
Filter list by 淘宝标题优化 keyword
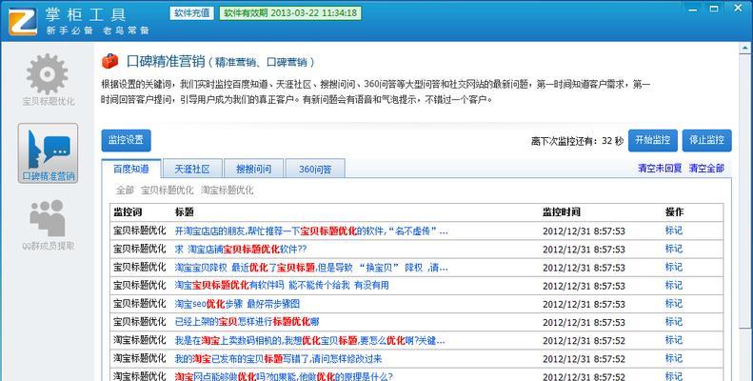[x=228, y=190]
